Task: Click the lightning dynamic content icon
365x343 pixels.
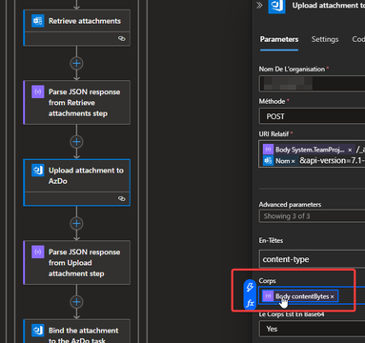Action: (x=250, y=287)
